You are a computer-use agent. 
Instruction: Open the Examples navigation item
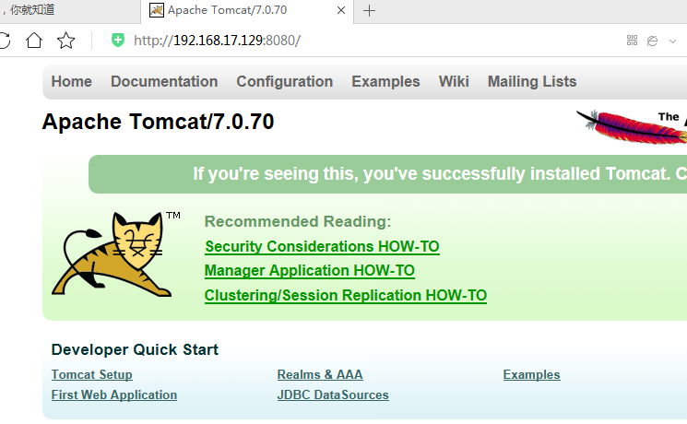(x=385, y=81)
